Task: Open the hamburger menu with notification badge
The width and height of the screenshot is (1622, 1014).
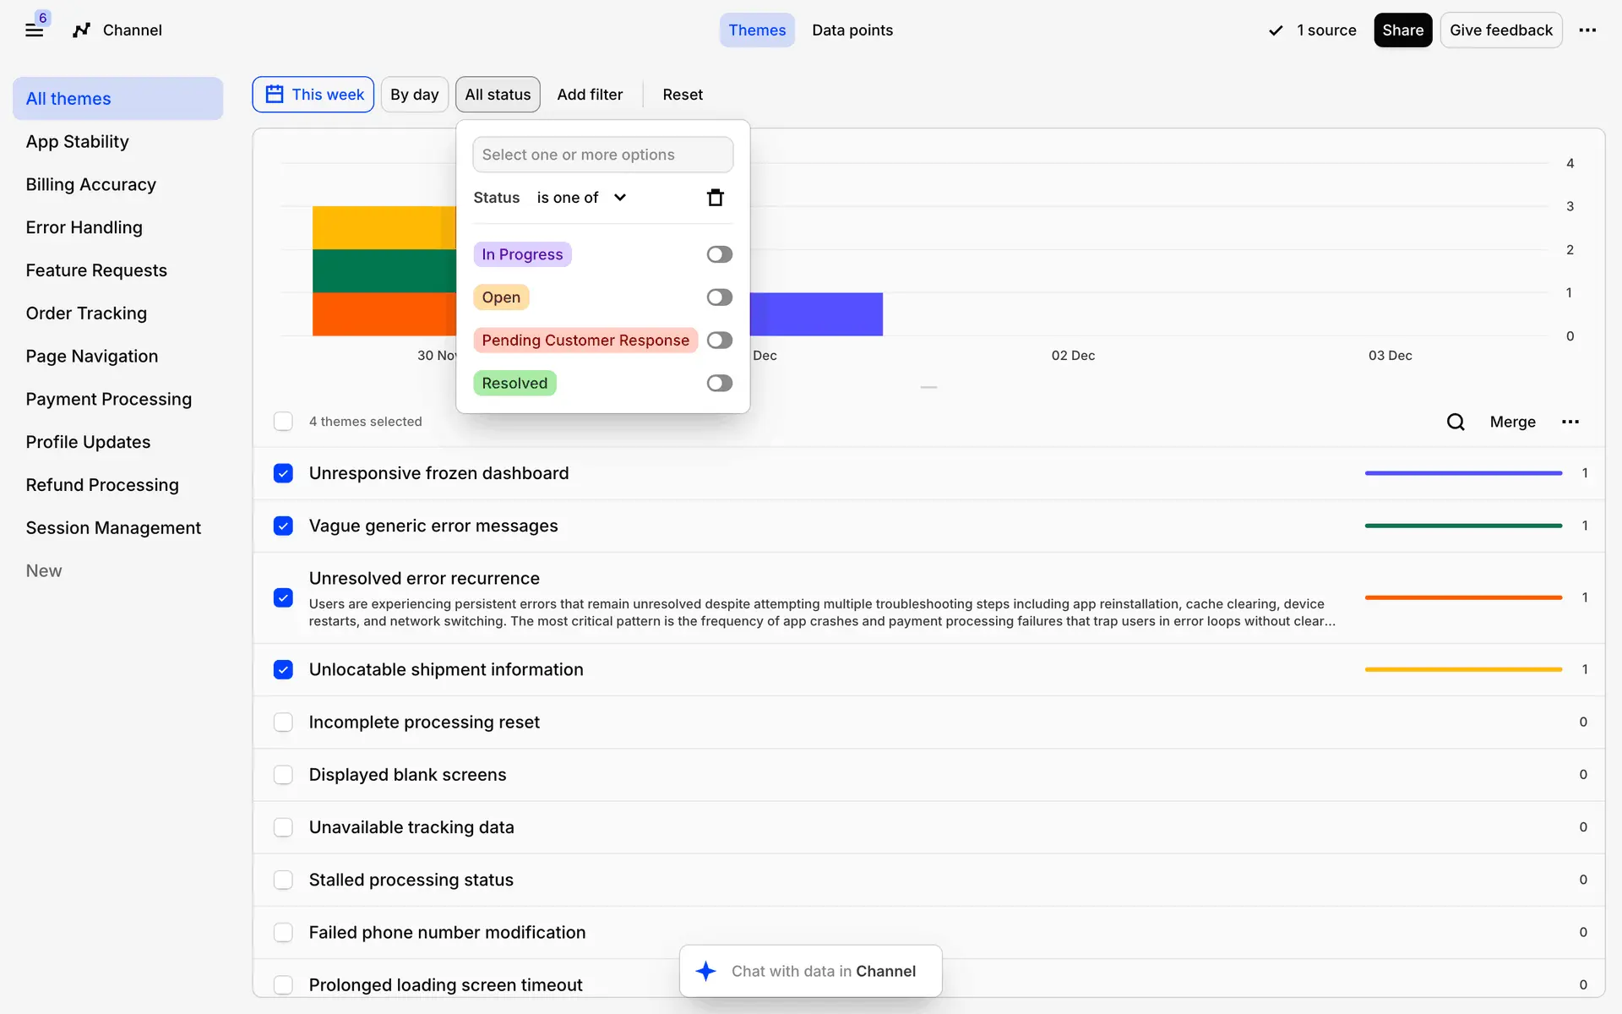Action: click(34, 30)
